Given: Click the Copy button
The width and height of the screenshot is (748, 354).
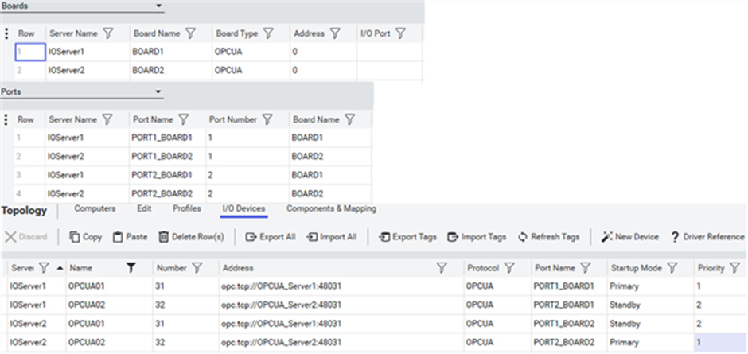Looking at the screenshot, I should [85, 237].
